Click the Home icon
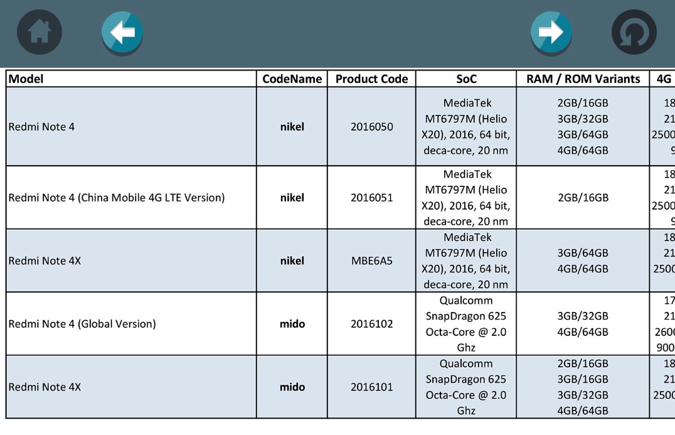 coord(40,32)
